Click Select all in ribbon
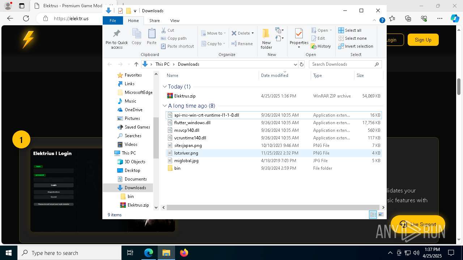Viewport: 463px width, 260px height. tap(350, 30)
